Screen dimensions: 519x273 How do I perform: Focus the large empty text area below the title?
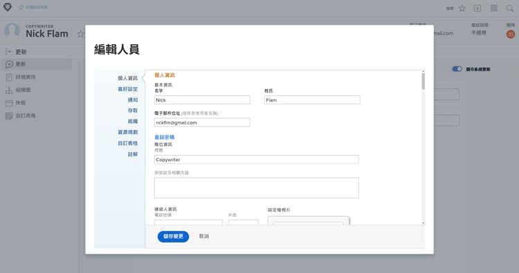(256, 188)
